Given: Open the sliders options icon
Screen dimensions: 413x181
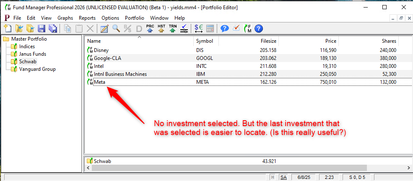Looking at the screenshot, I should [x=184, y=28].
